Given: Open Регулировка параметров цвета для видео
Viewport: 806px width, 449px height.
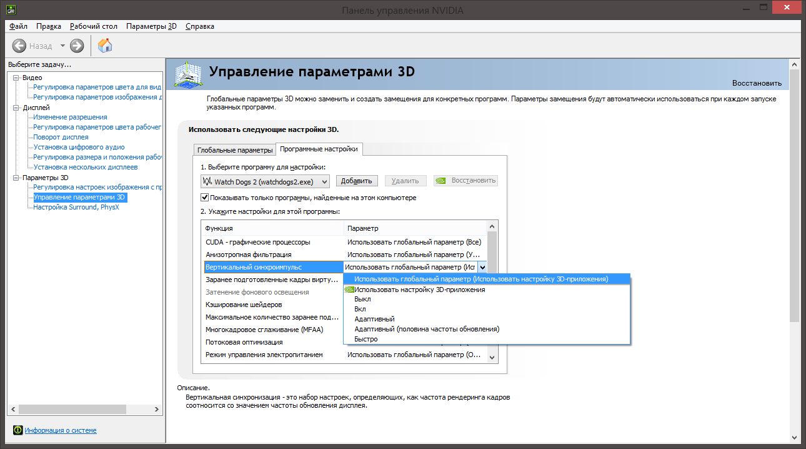Looking at the screenshot, I should (97, 87).
